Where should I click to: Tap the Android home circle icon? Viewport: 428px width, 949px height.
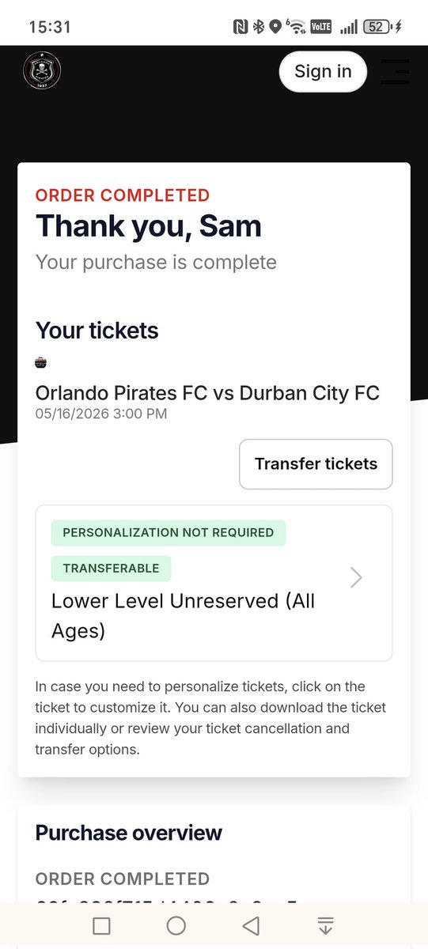pyautogui.click(x=176, y=926)
